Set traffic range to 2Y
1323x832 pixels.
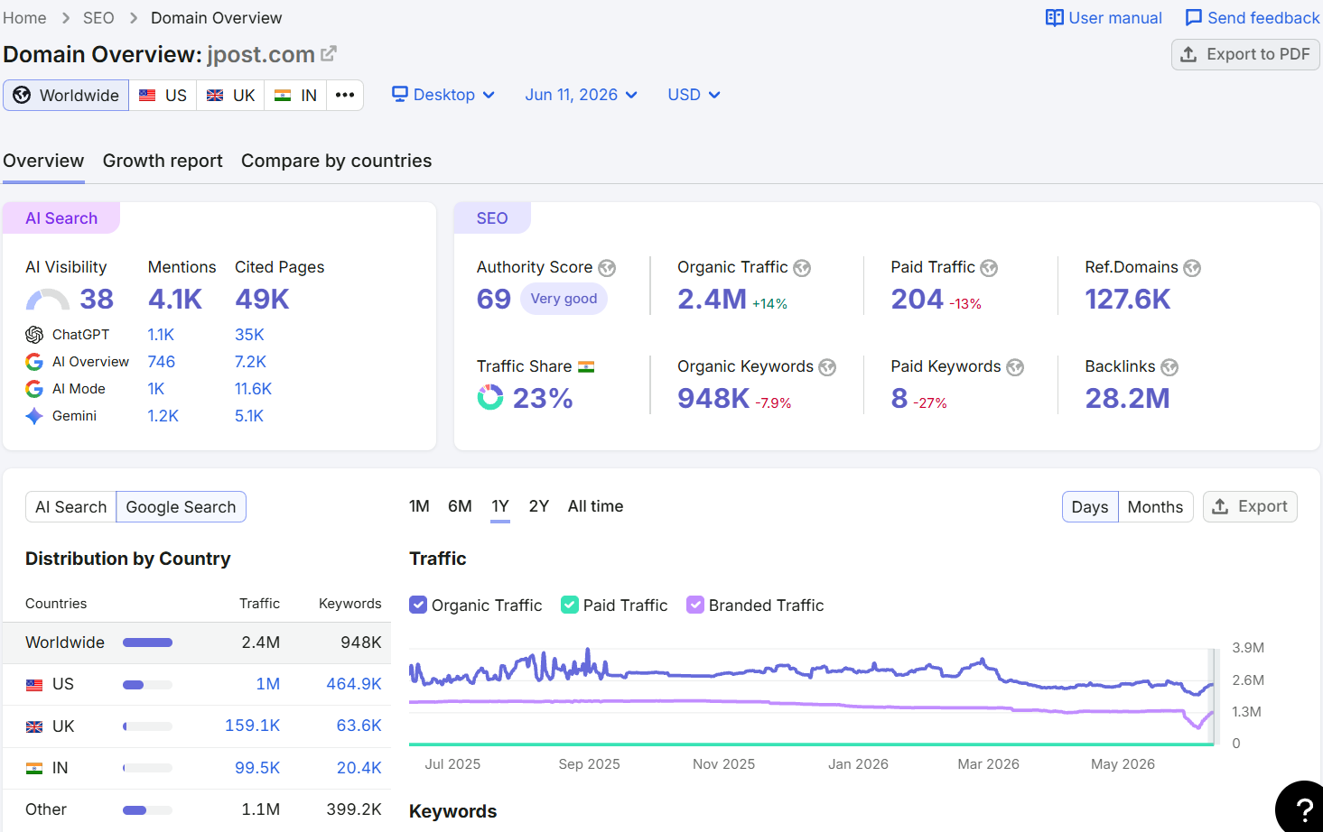(x=539, y=506)
